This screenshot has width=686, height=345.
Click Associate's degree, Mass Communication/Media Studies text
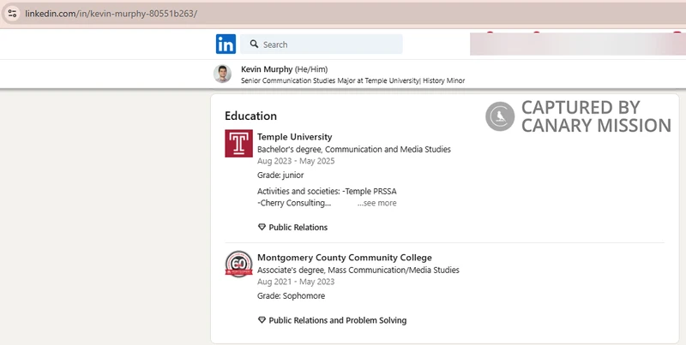coord(358,271)
